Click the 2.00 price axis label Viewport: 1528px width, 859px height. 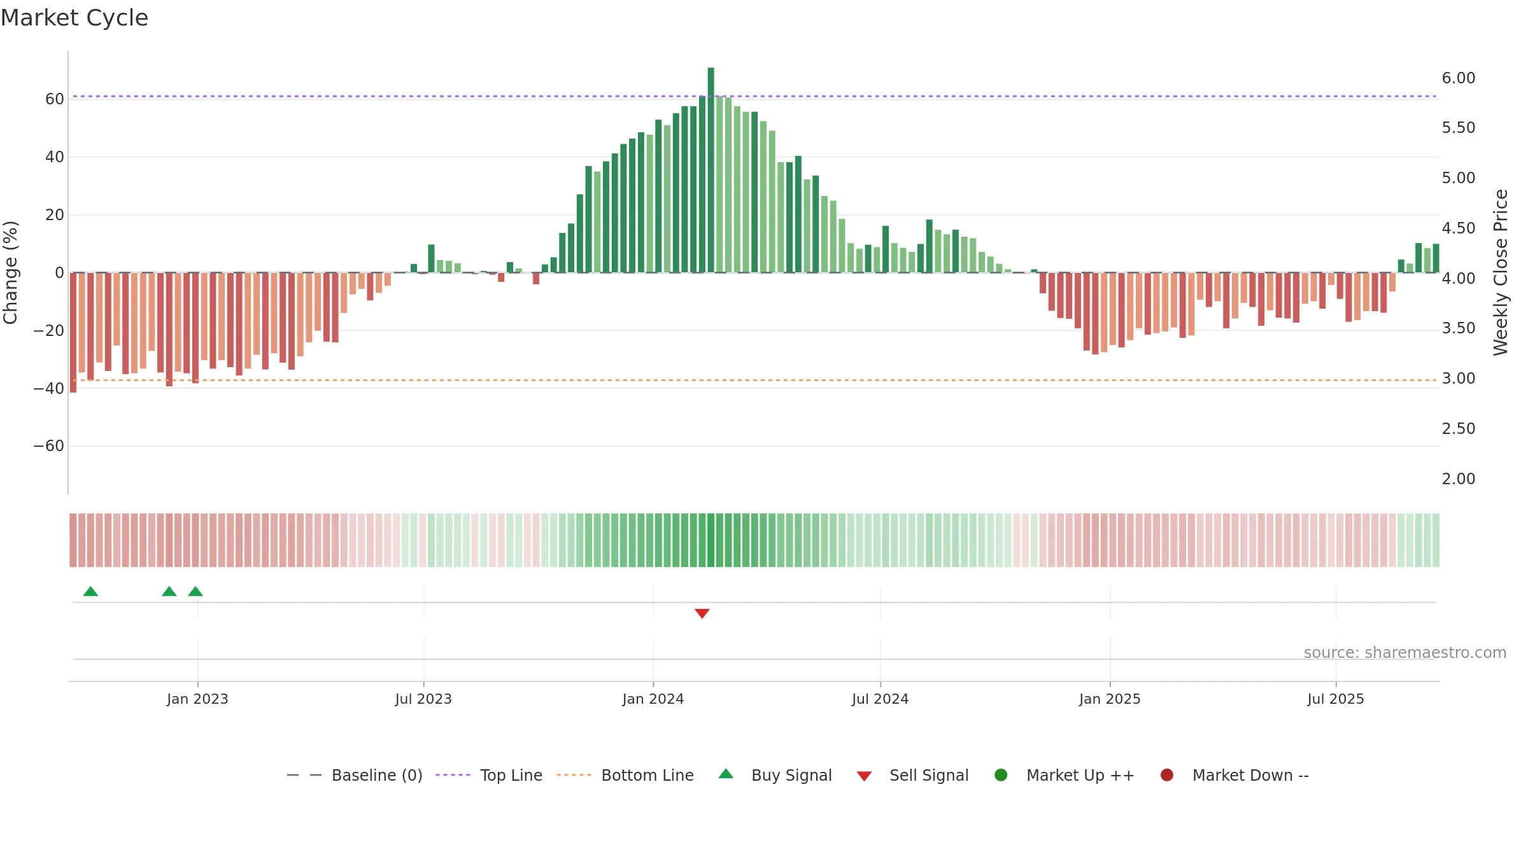coord(1459,479)
